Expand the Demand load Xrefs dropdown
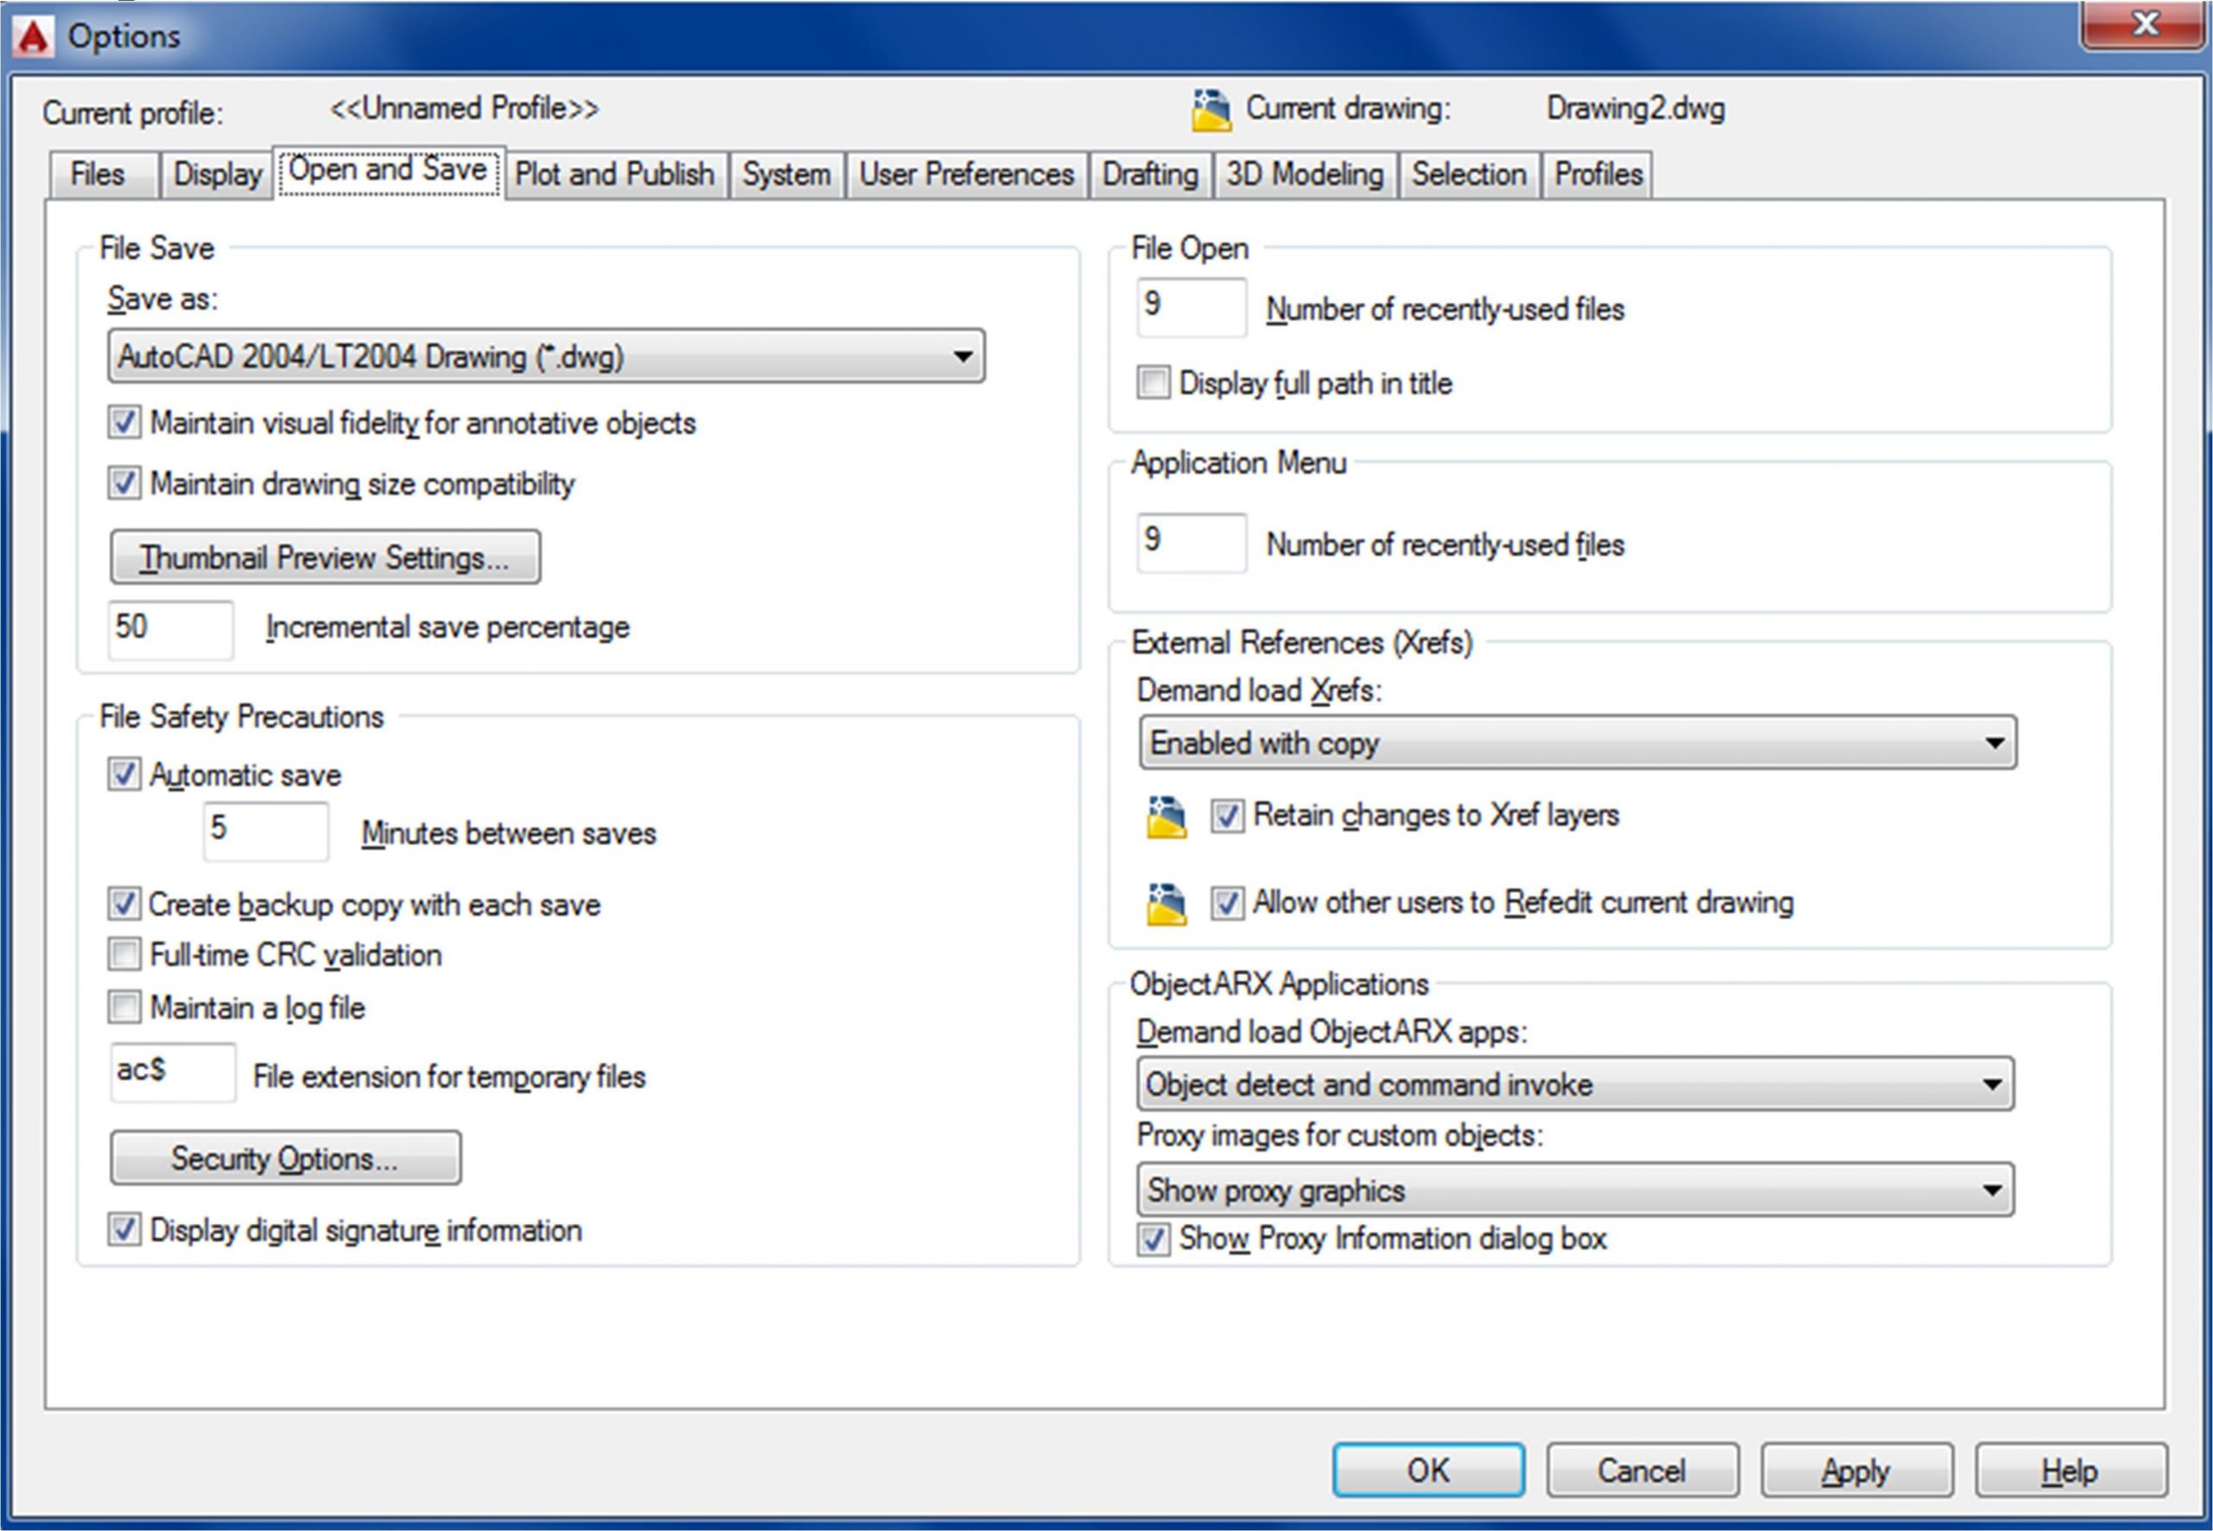The width and height of the screenshot is (2213, 1531). 1577,743
